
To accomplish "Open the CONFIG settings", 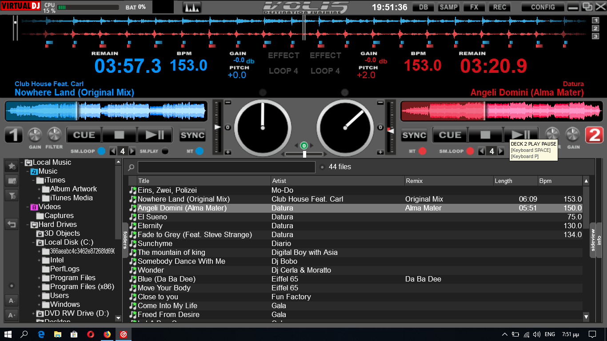I will 543,7.
